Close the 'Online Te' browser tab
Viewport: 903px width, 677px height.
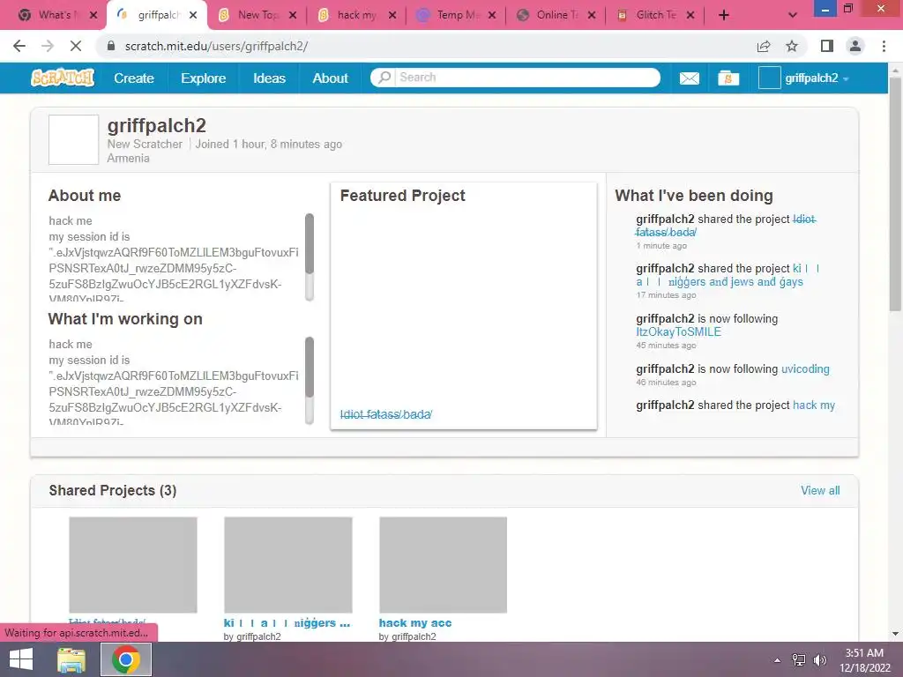click(x=592, y=15)
